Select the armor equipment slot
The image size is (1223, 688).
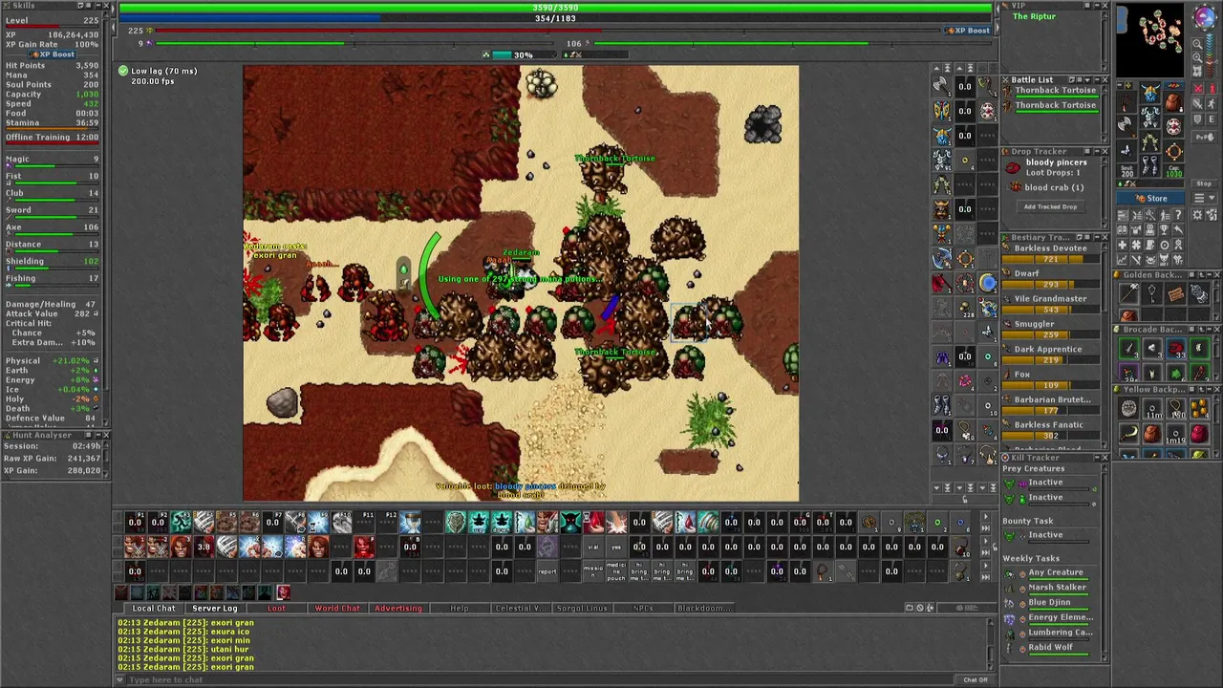(x=1150, y=117)
